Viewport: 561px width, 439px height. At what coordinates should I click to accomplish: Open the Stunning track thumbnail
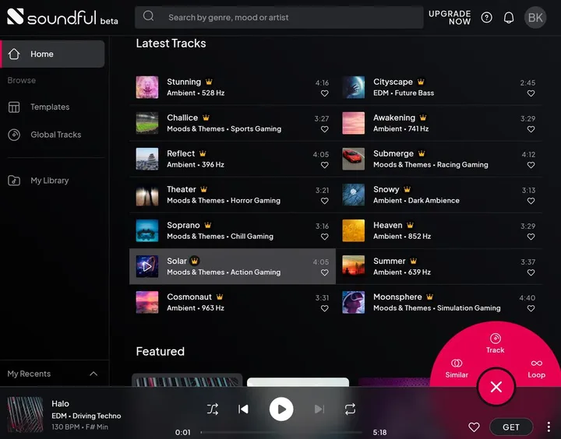[x=147, y=87]
